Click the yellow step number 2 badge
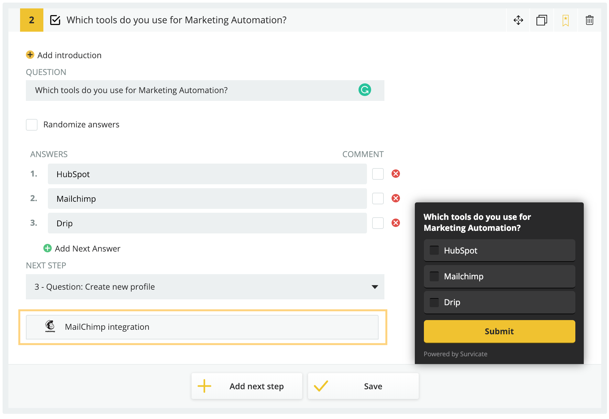Viewport: 609px width, 419px height. click(x=32, y=20)
